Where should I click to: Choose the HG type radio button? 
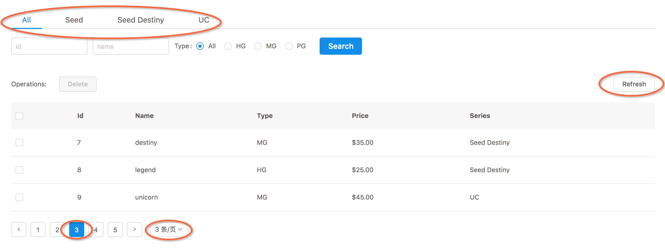coord(228,46)
